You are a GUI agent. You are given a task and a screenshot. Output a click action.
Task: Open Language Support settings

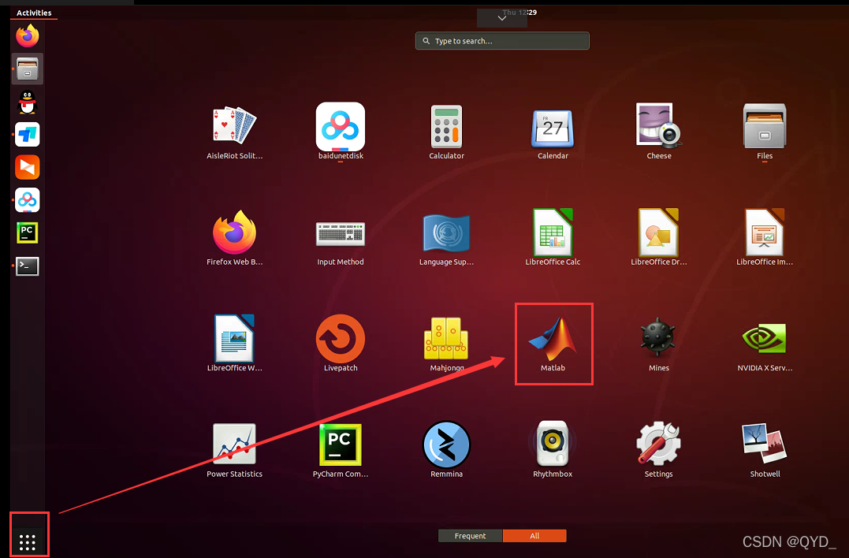(446, 231)
